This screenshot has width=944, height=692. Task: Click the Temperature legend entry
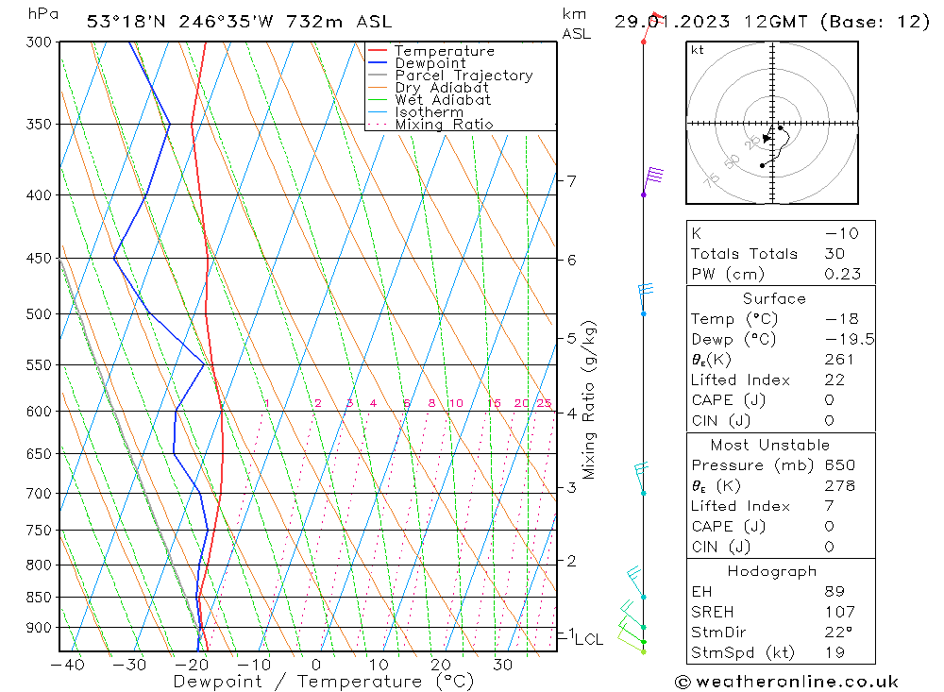(x=445, y=51)
